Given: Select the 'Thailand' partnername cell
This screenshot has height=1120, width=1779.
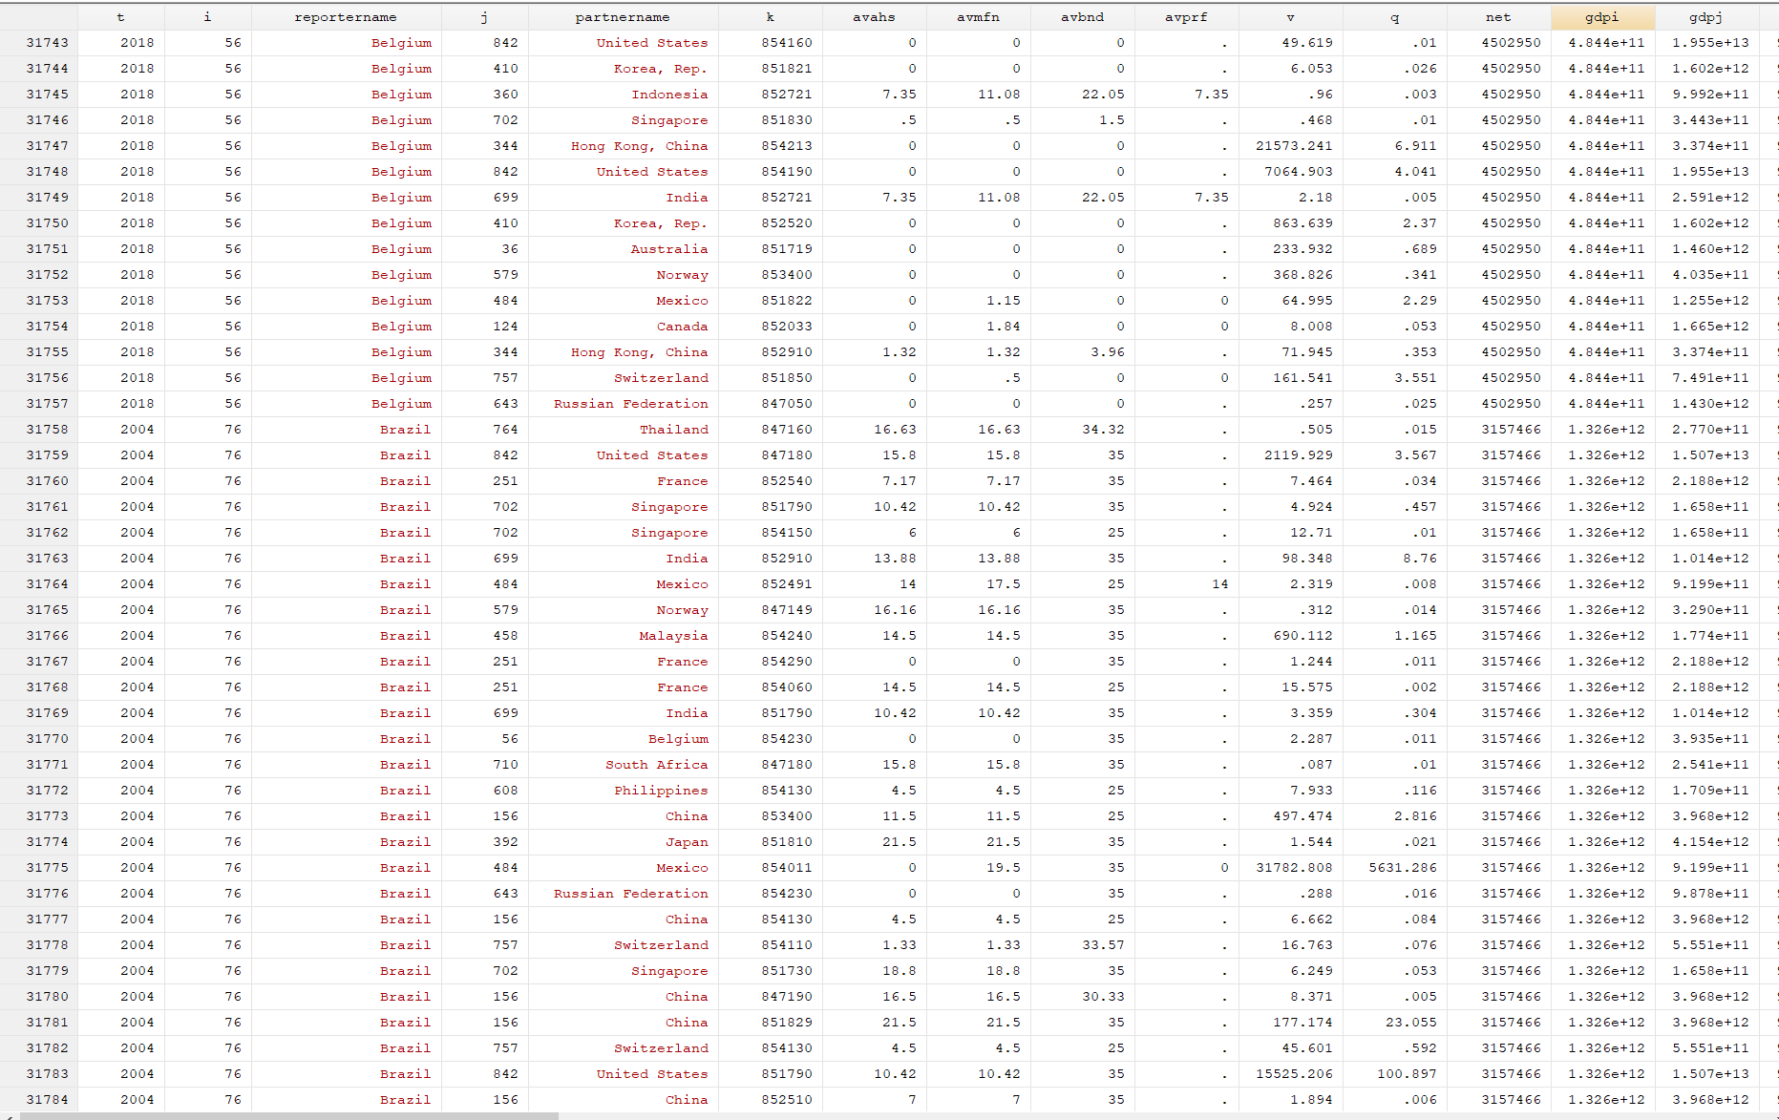Looking at the screenshot, I should click(674, 430).
